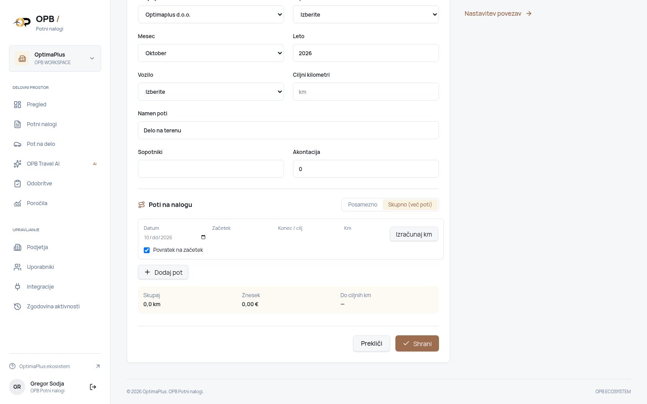
Task: Switch to Posamezno mode
Action: (x=363, y=205)
